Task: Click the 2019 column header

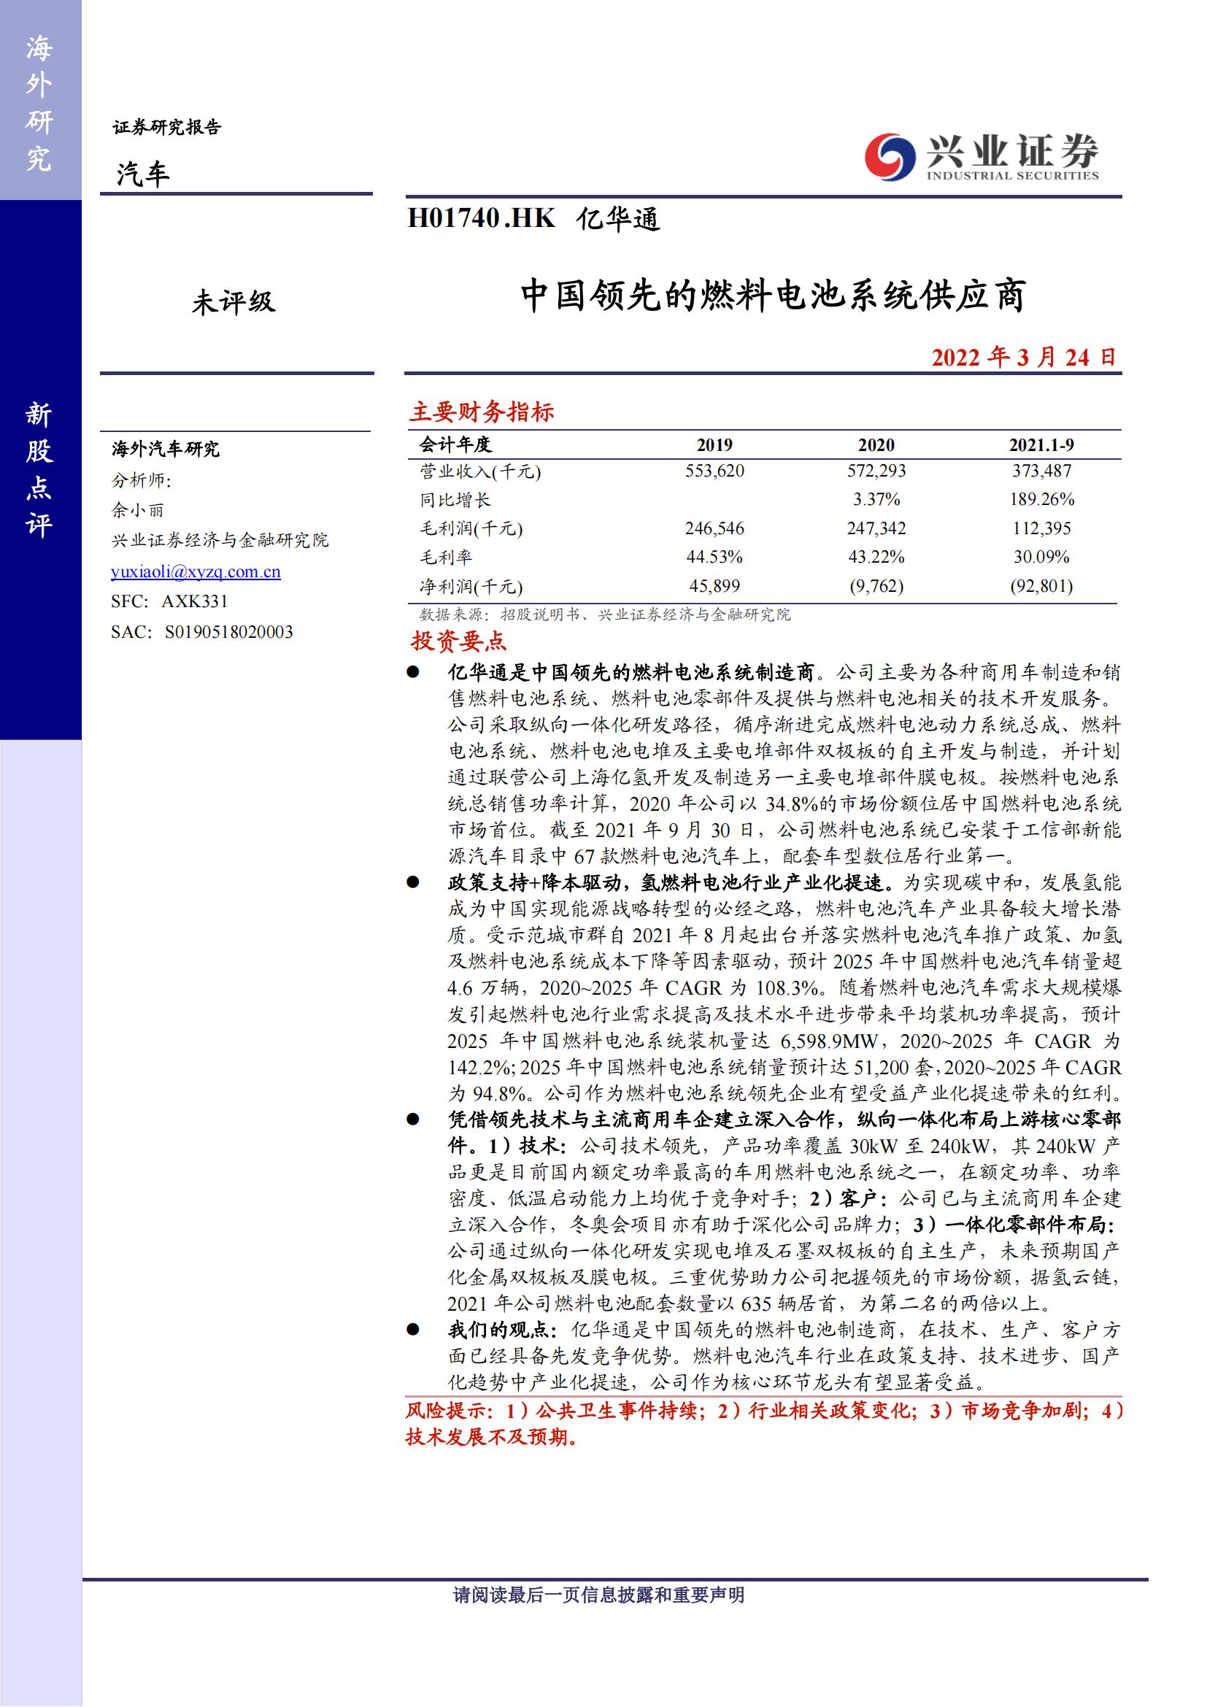Action: point(714,444)
